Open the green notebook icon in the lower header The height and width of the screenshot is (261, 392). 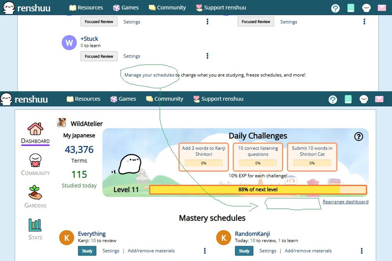(348, 99)
